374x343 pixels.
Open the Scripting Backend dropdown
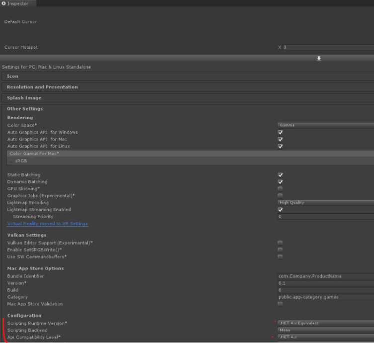325,330
